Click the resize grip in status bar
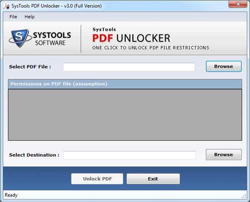The width and height of the screenshot is (250, 202). 244,196
